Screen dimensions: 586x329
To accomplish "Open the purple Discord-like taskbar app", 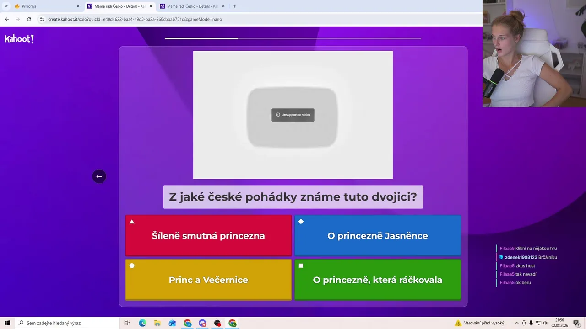I will [202, 323].
